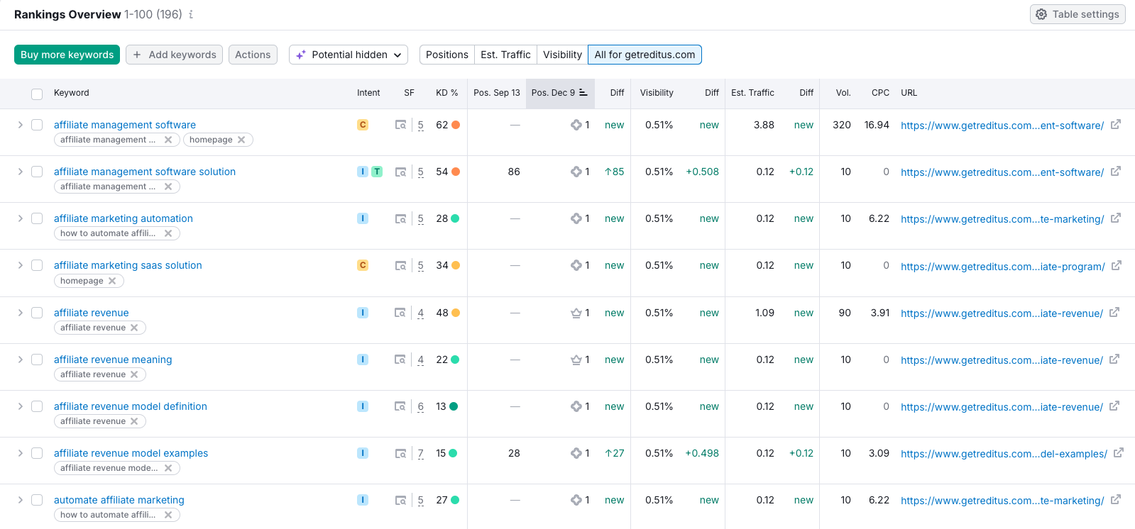The width and height of the screenshot is (1135, 529).
Task: Switch to the Positions tab
Action: click(447, 55)
